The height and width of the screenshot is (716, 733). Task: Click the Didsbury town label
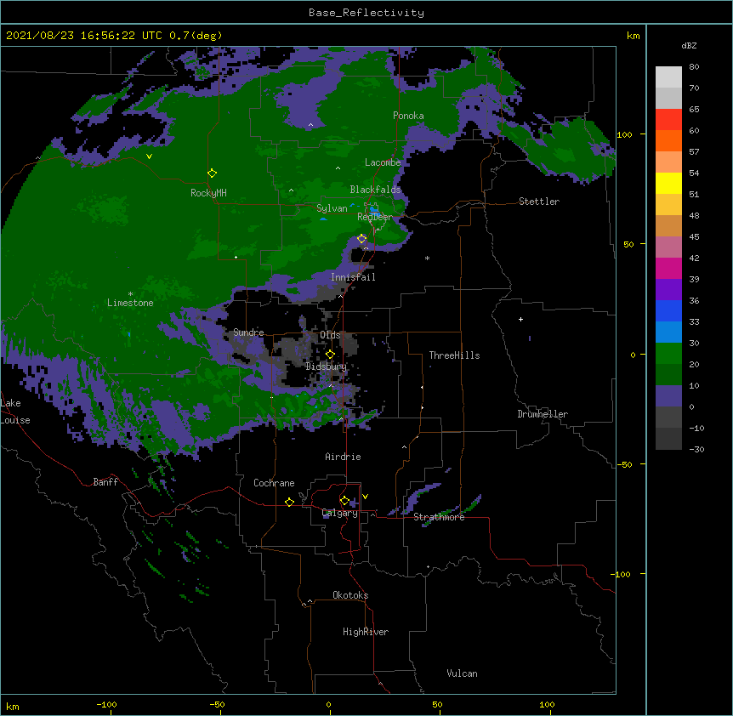(326, 367)
